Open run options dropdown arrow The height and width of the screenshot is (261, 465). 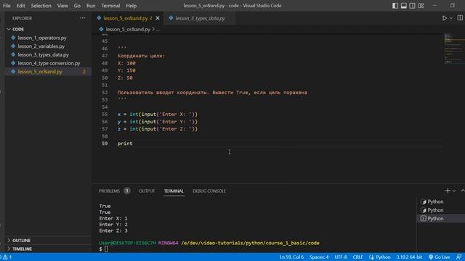click(x=451, y=18)
